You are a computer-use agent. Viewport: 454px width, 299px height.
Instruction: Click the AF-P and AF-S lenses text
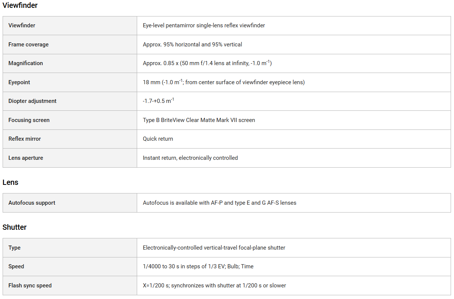pos(219,203)
